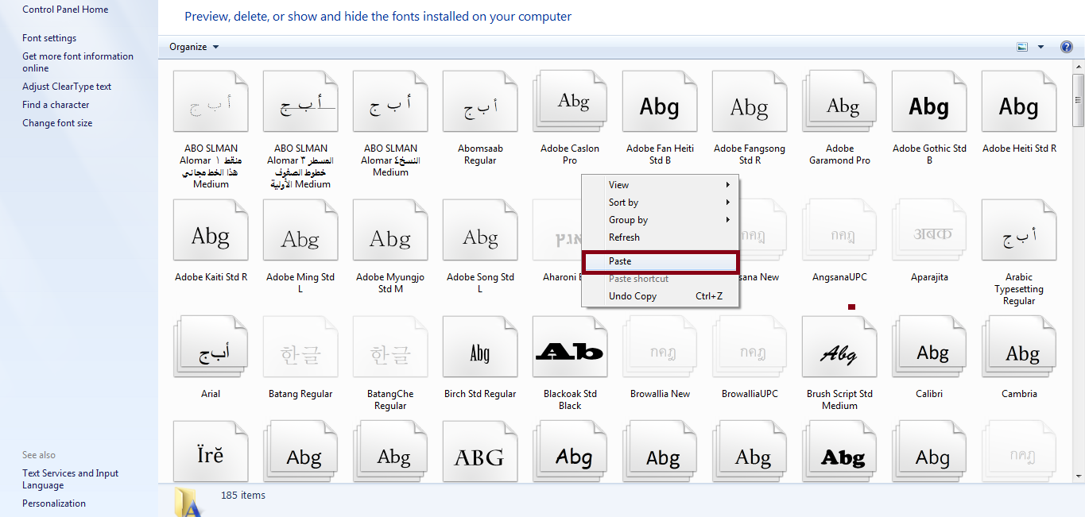This screenshot has height=517, width=1085.
Task: Select the Aparajita font icon
Action: point(928,233)
